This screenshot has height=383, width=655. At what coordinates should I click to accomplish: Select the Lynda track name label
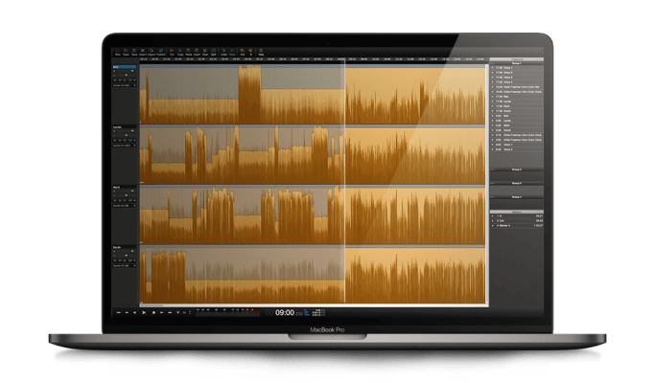[117, 126]
